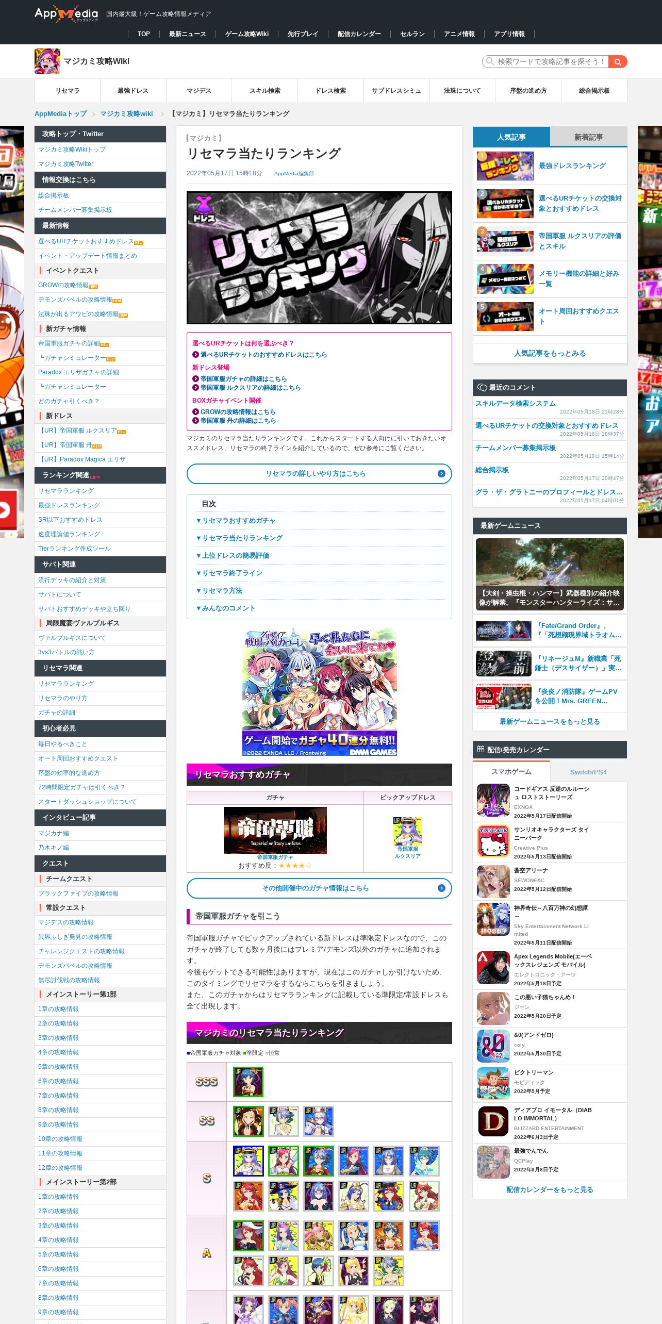This screenshot has height=1324, width=662.
Task: Open メモリー機能 thumbnail ranked 4
Action: point(505,279)
